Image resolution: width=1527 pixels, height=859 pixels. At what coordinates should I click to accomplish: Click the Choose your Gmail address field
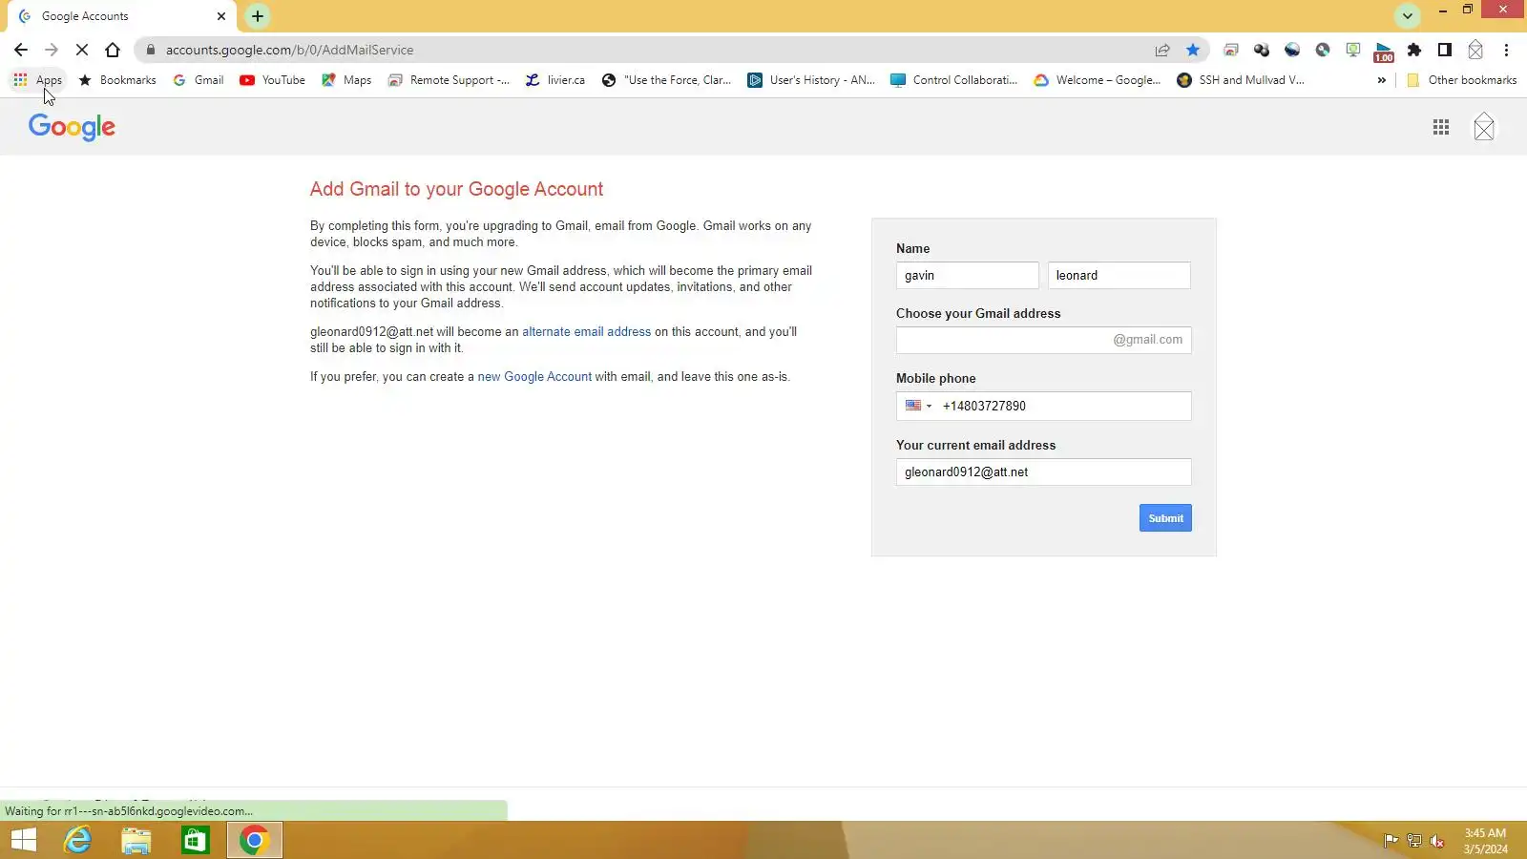(1044, 340)
